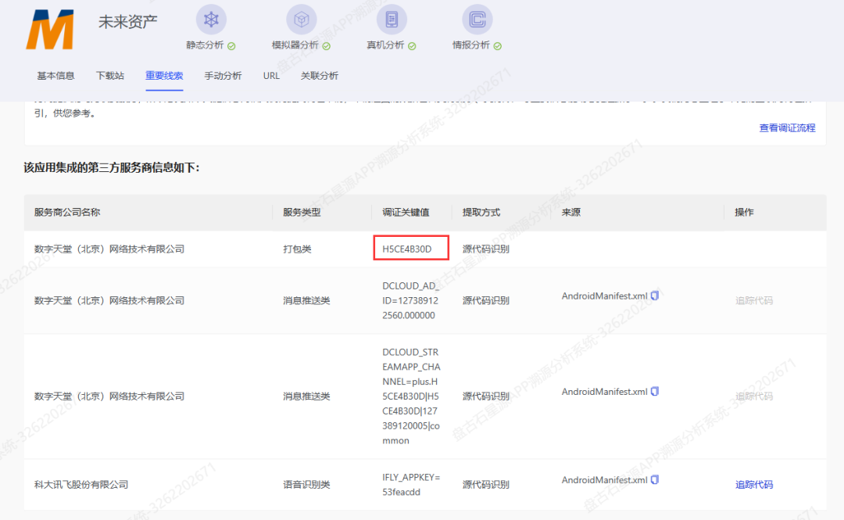Click the 打包类 service type cell
Image resolution: width=844 pixels, height=520 pixels.
click(x=297, y=249)
